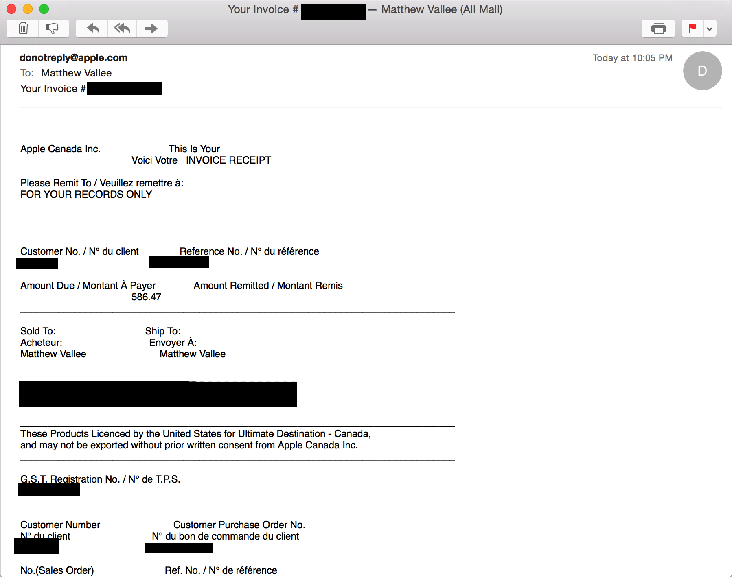Open flag color dropdown arrow
732x577 pixels.
click(710, 28)
